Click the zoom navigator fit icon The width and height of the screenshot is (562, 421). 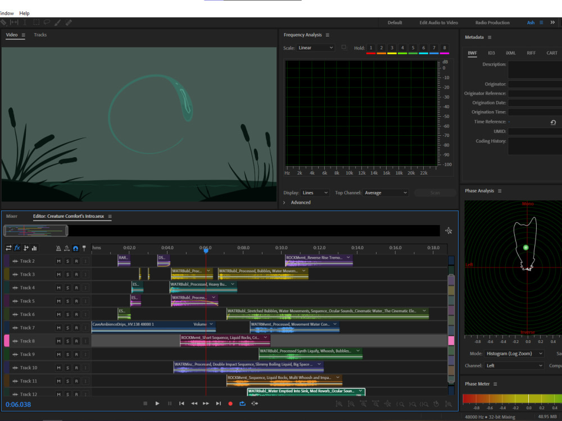pyautogui.click(x=448, y=231)
